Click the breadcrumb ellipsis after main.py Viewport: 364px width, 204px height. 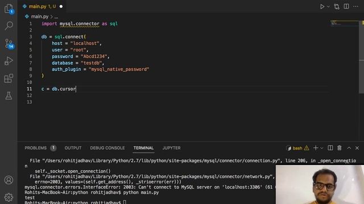(x=56, y=17)
